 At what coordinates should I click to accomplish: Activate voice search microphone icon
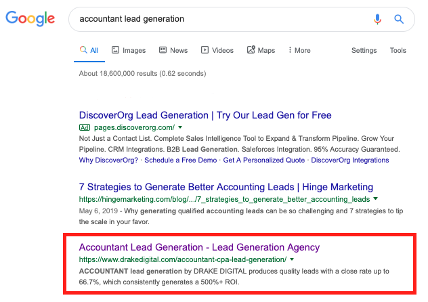click(x=377, y=19)
